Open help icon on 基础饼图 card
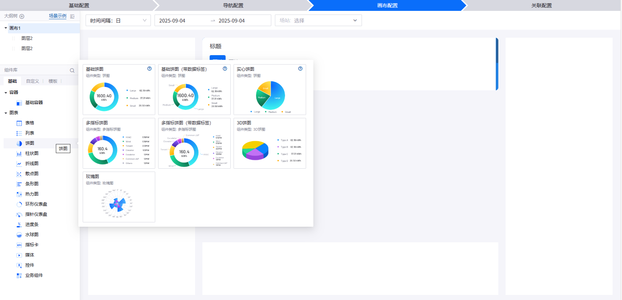Screen dimensions: 622x300 149,69
